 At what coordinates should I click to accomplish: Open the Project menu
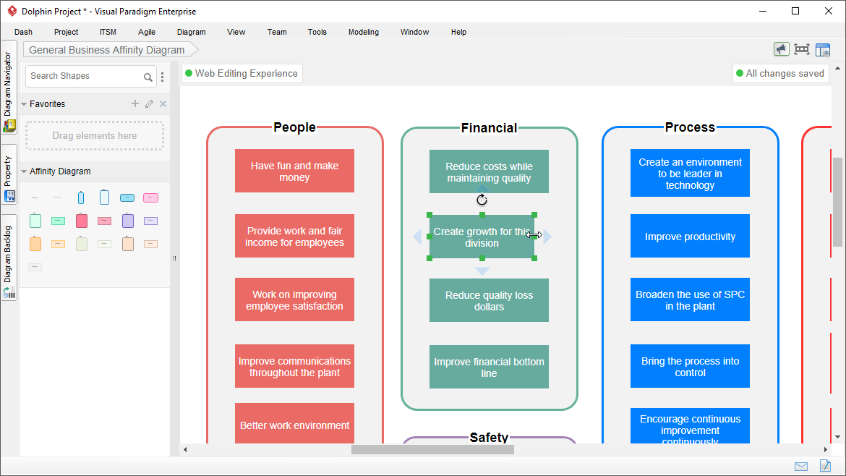coord(66,32)
